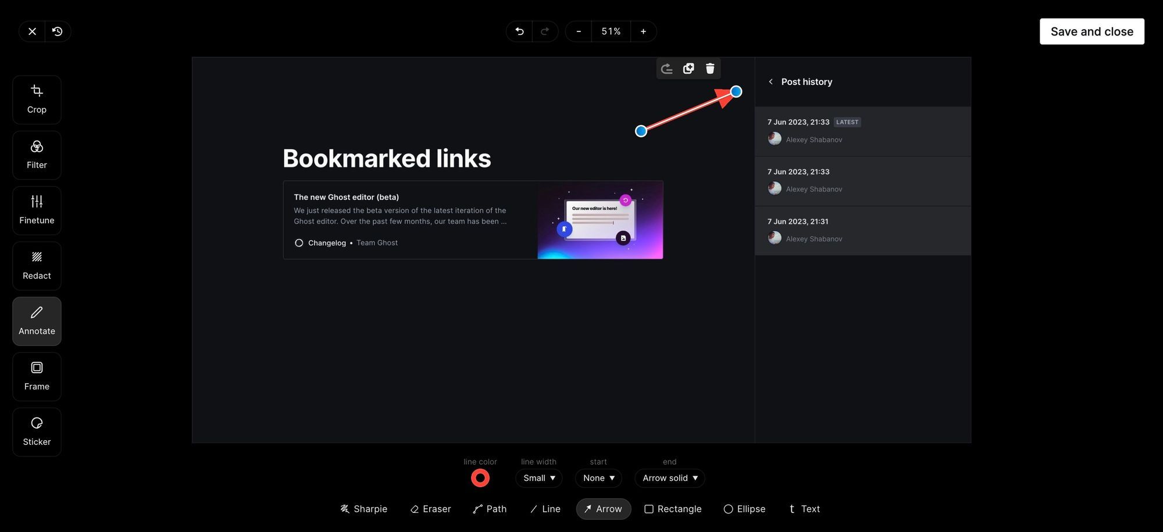Collapse the Post history panel
Image resolution: width=1163 pixels, height=532 pixels.
pyautogui.click(x=770, y=80)
